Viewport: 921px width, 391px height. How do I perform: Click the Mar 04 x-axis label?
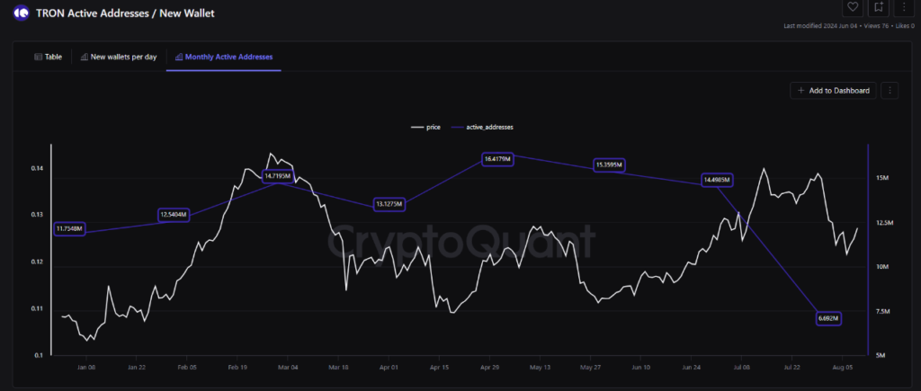coord(287,367)
